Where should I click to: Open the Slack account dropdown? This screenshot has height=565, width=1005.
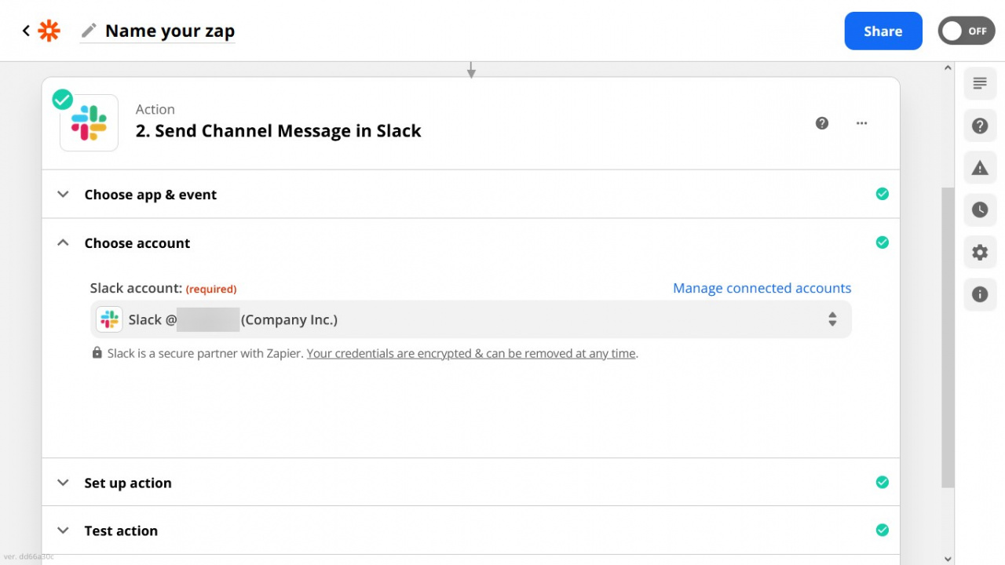[470, 319]
